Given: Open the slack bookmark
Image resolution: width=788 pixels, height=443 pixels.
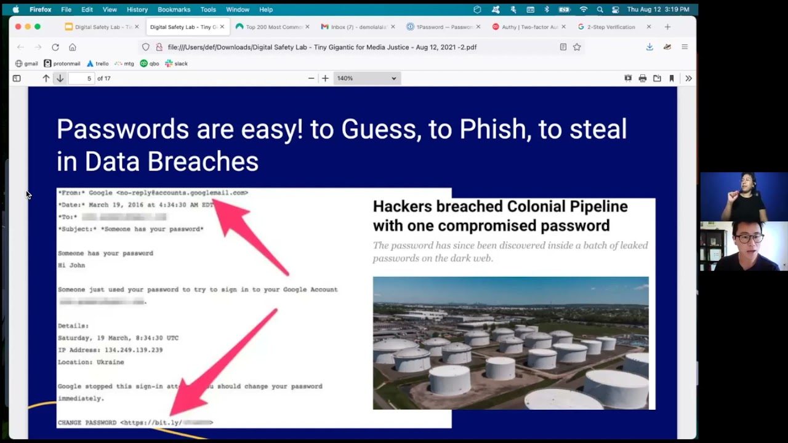Looking at the screenshot, I should point(176,63).
